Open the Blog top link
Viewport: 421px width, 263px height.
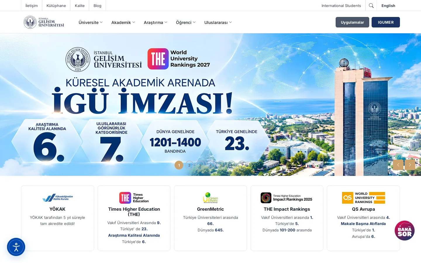tap(97, 6)
